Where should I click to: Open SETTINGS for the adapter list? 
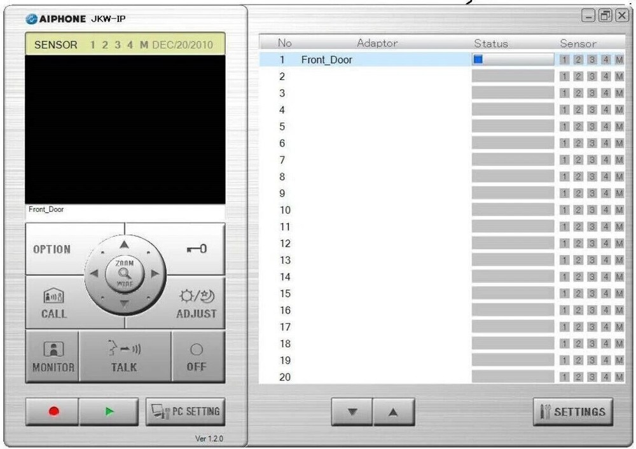572,411
